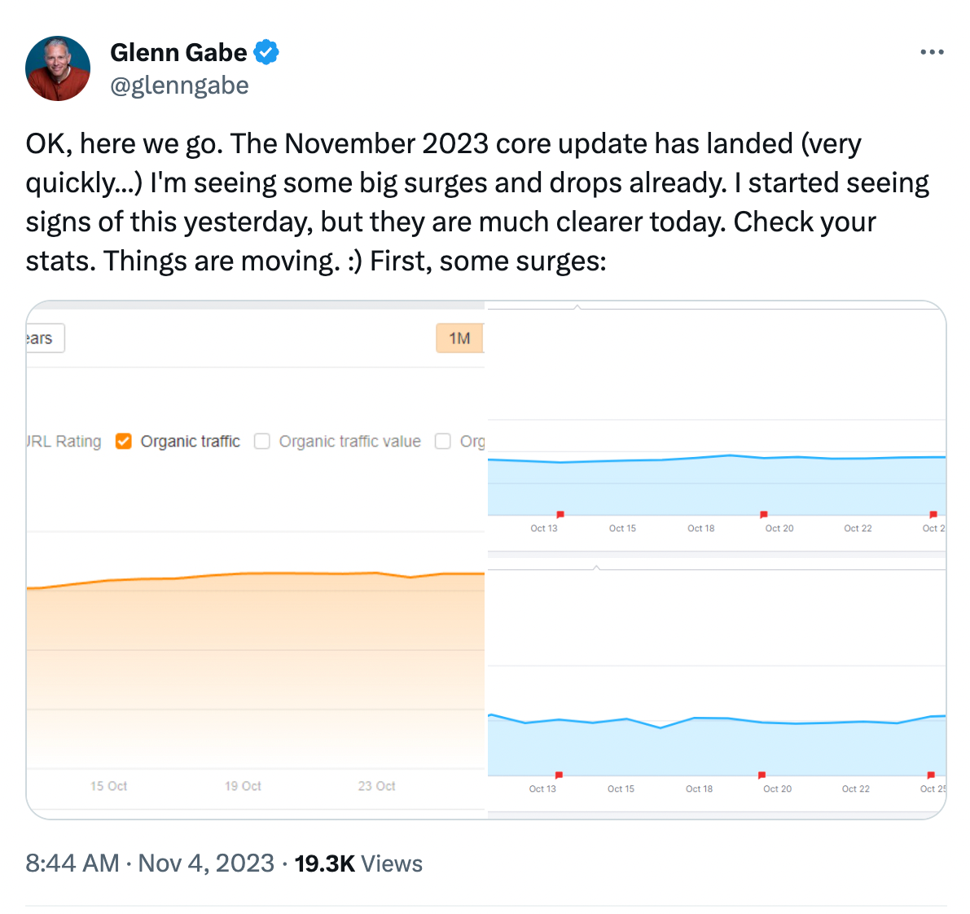970x914 pixels.
Task: Click Glenn Gabe's verified badge
Action: [x=266, y=51]
